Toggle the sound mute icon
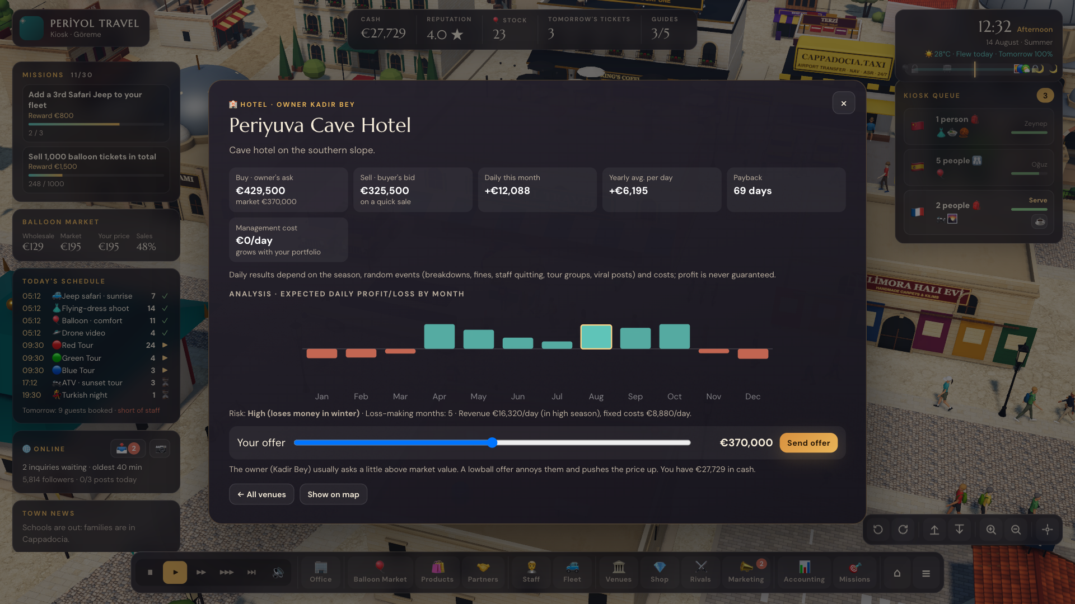The height and width of the screenshot is (604, 1075). (278, 572)
